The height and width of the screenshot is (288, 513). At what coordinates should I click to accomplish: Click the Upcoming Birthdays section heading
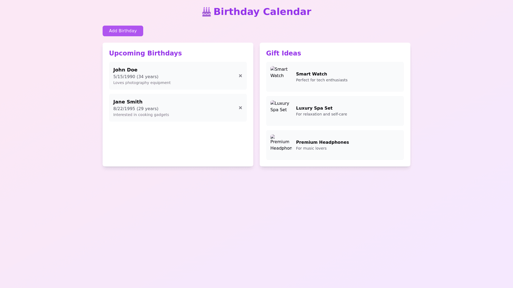pos(145,53)
